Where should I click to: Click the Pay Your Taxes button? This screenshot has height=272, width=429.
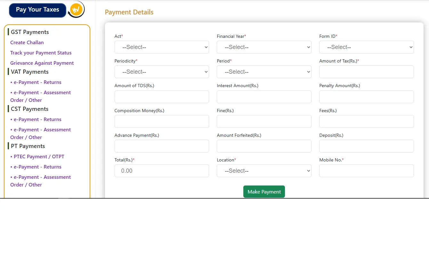pyautogui.click(x=37, y=10)
